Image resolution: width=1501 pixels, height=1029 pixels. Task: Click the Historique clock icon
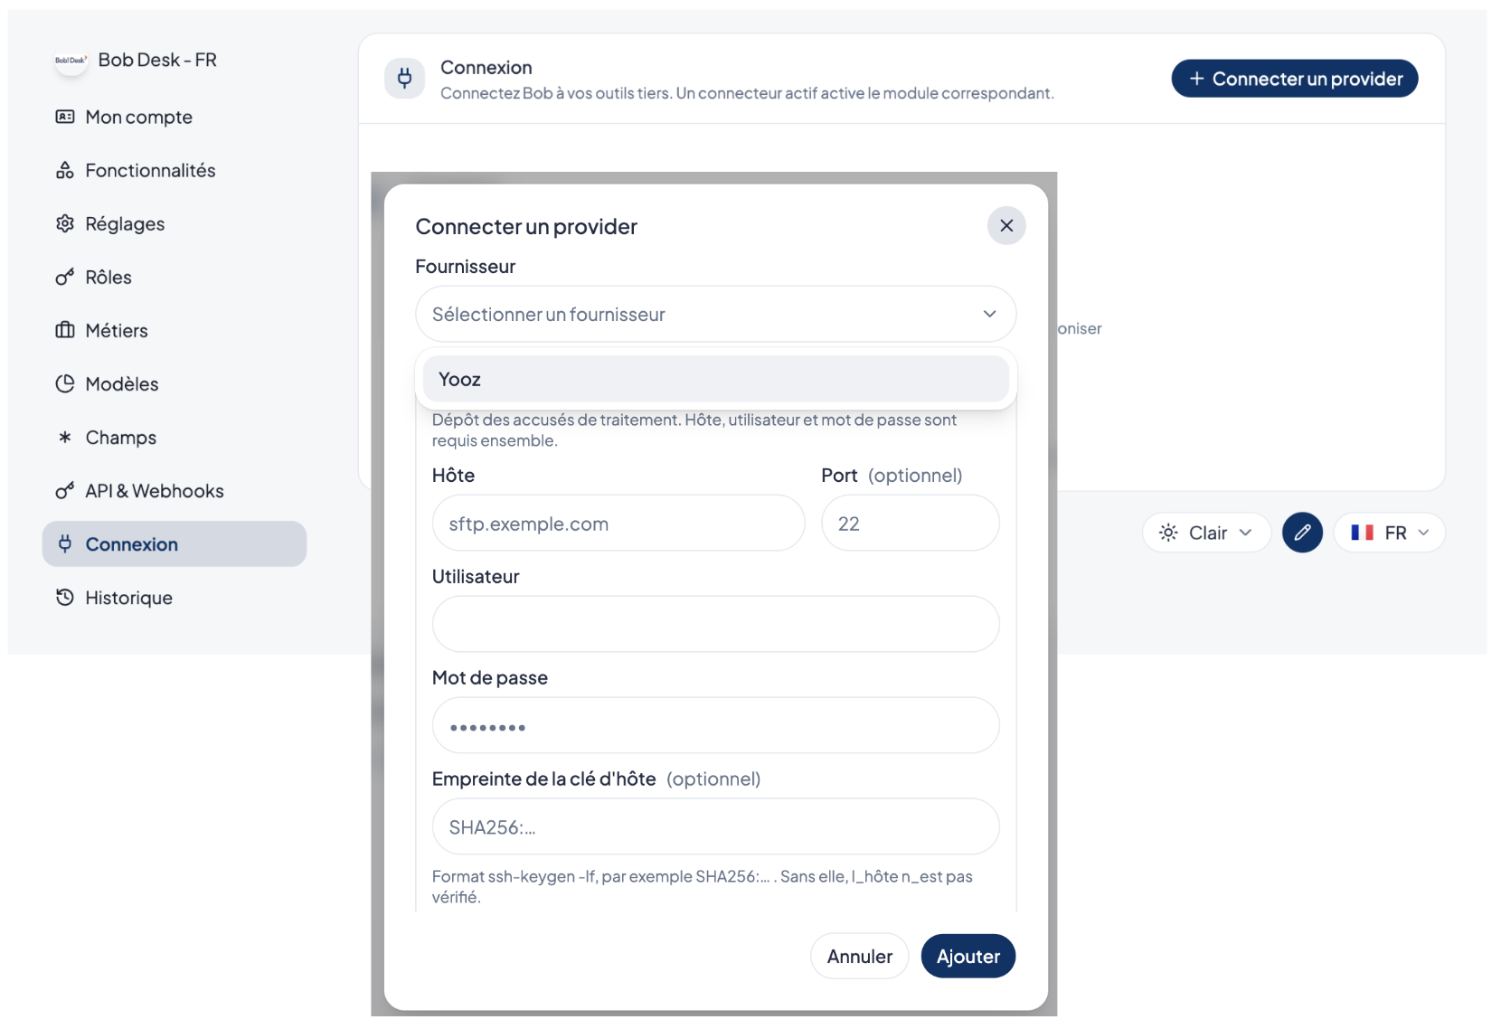[65, 597]
